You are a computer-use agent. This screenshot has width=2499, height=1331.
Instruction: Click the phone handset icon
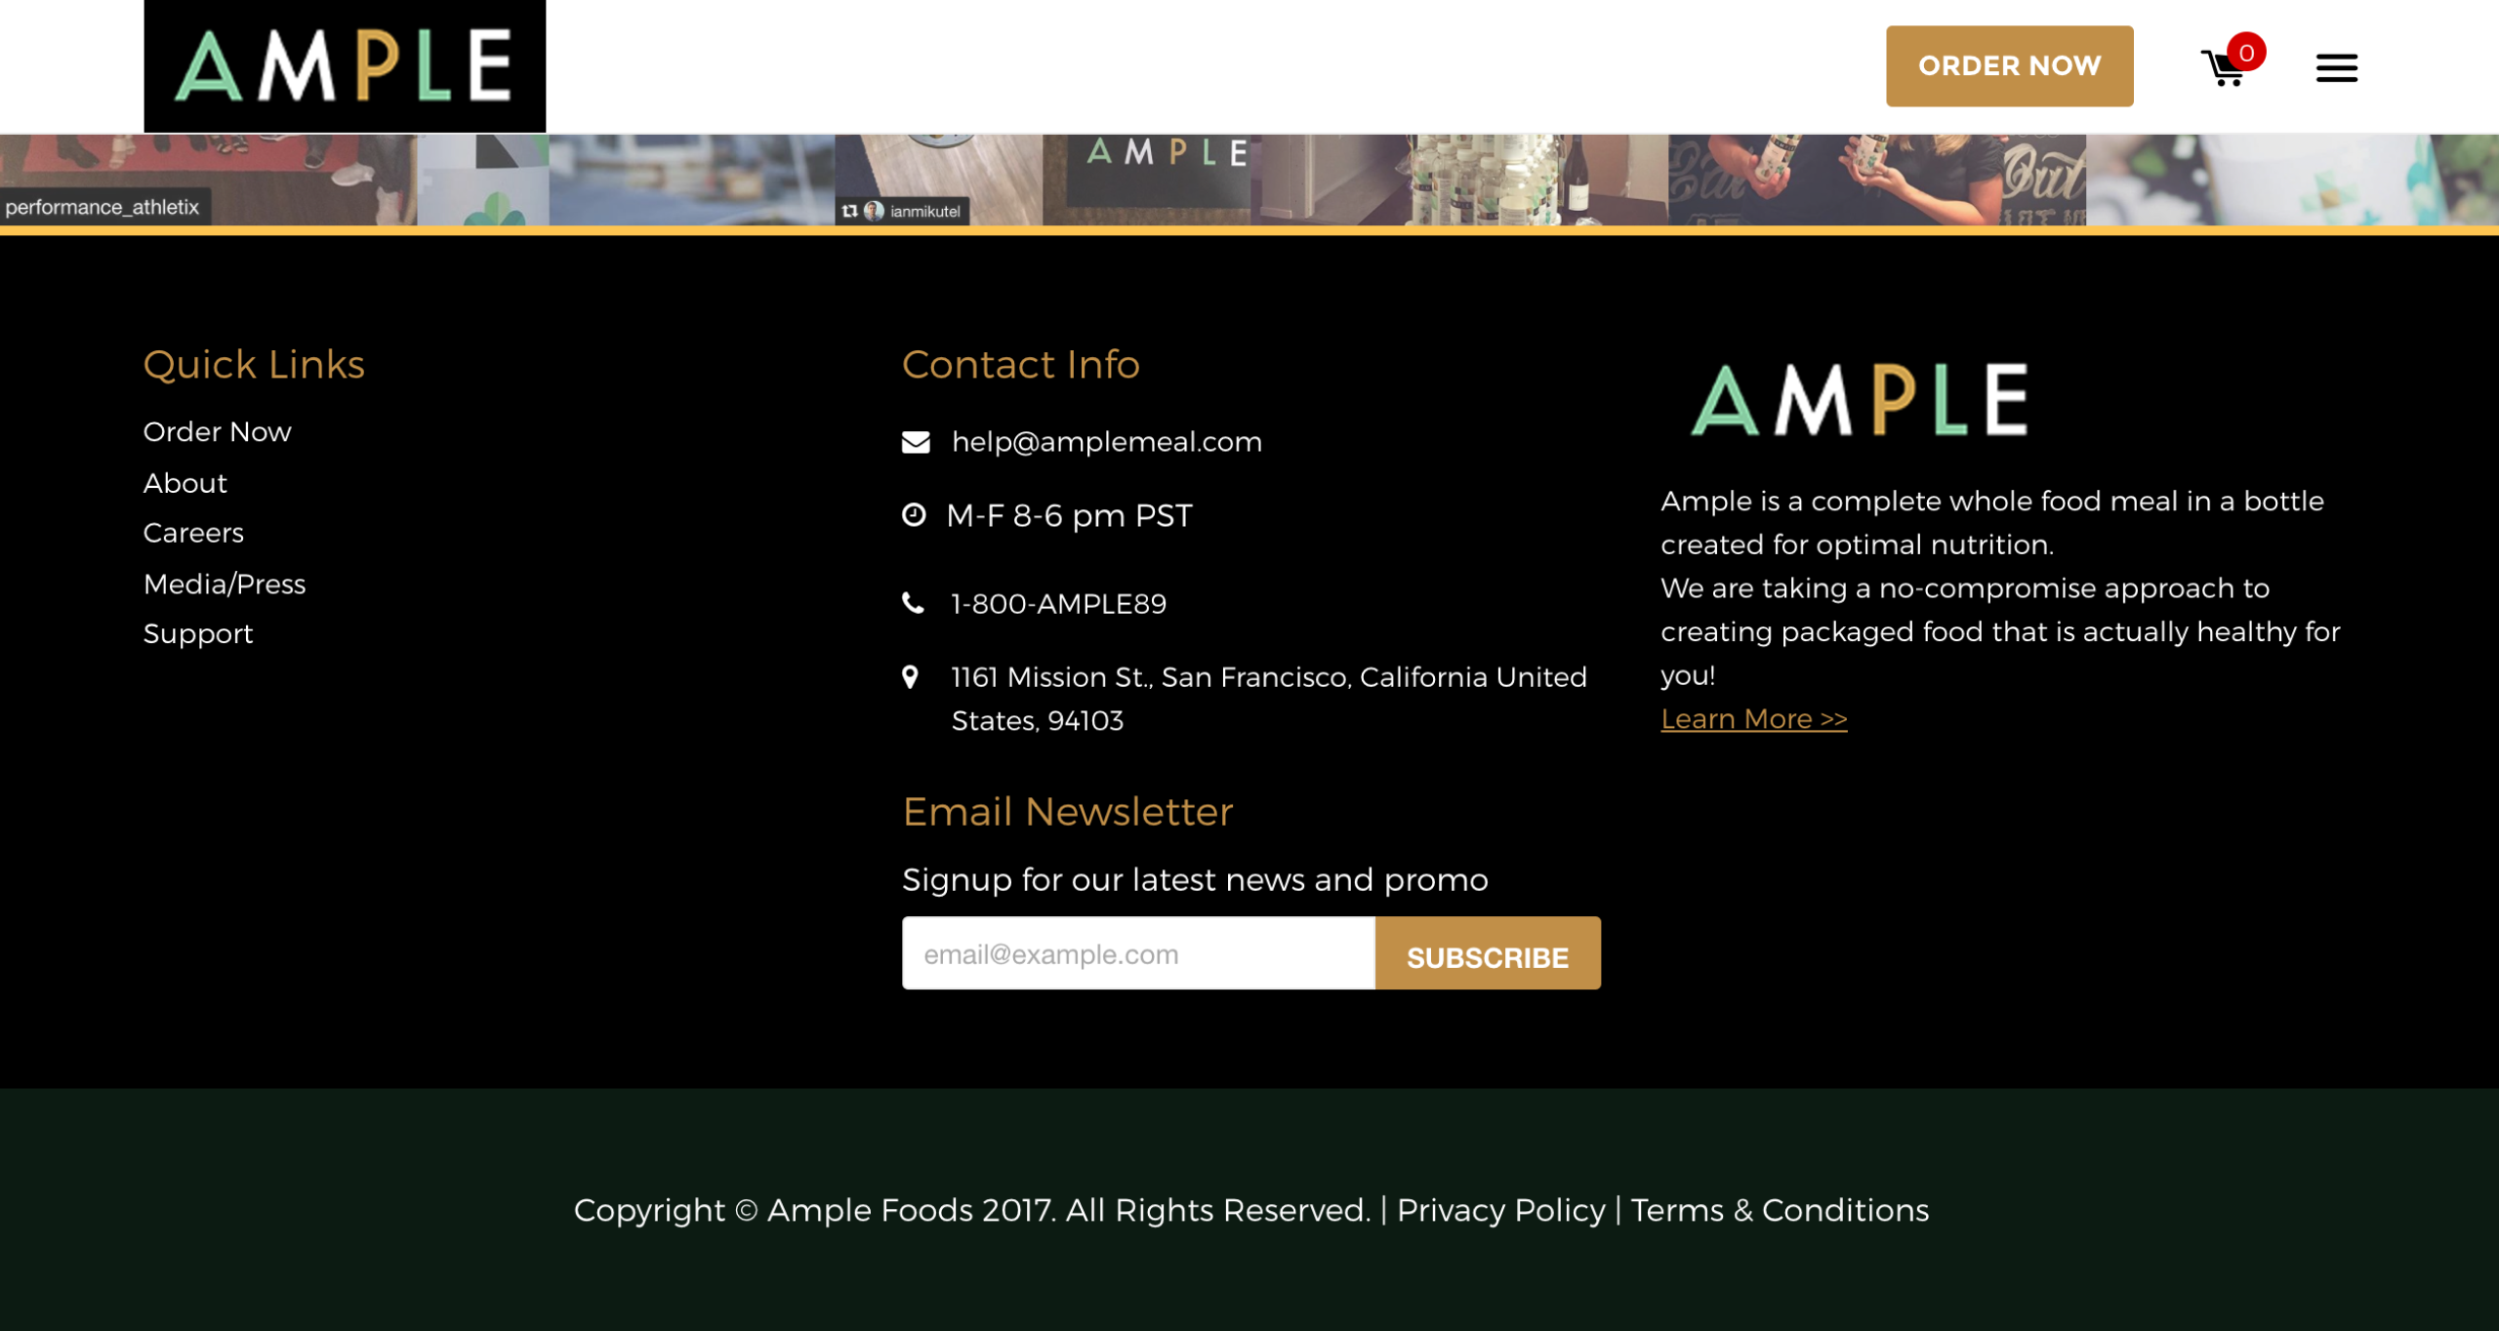click(x=913, y=603)
